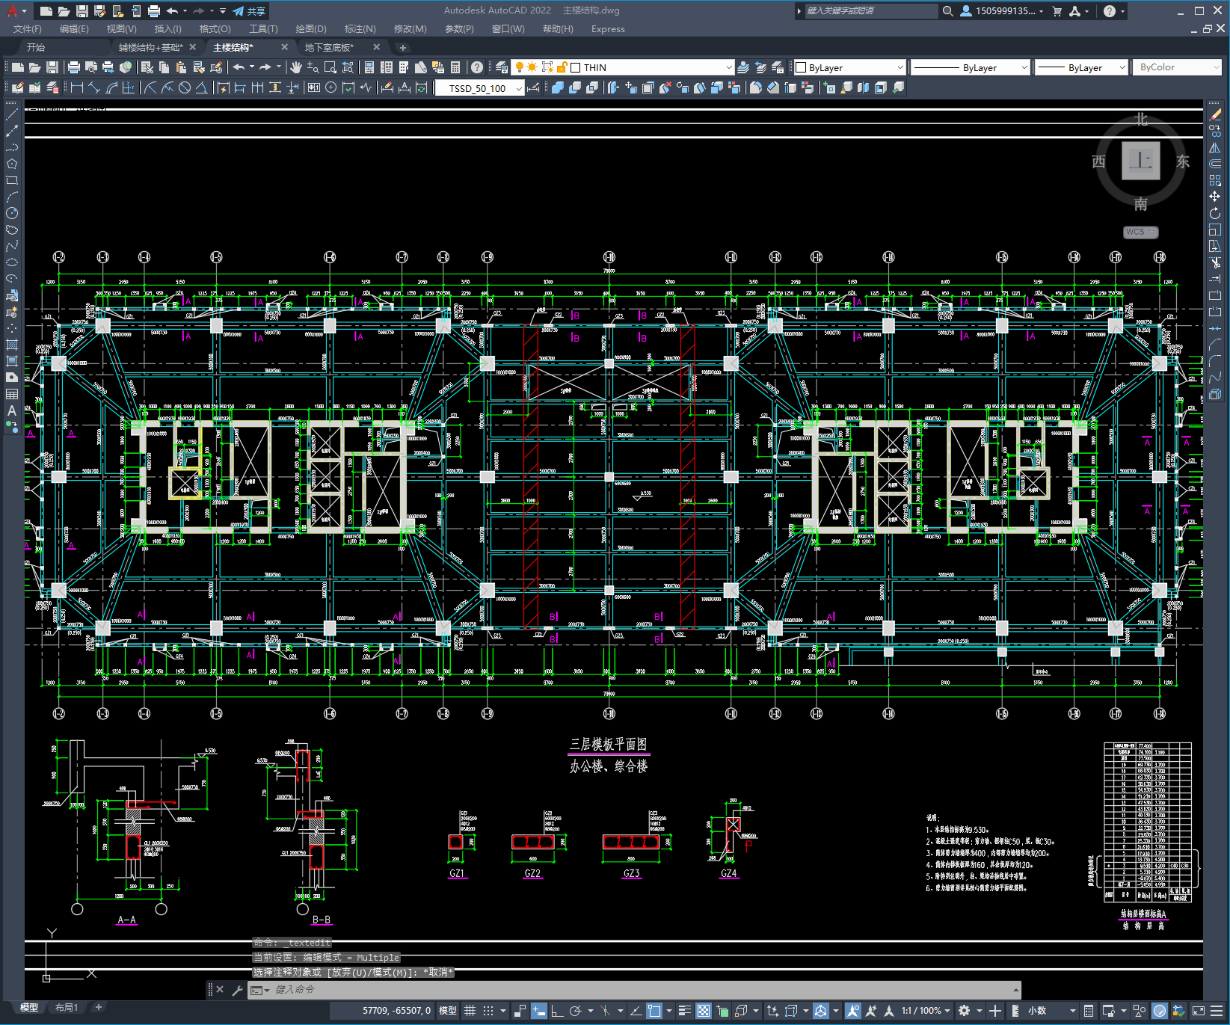Click the Center Mark dimension icon
Screen dimensions: 1230x1025
[330, 87]
